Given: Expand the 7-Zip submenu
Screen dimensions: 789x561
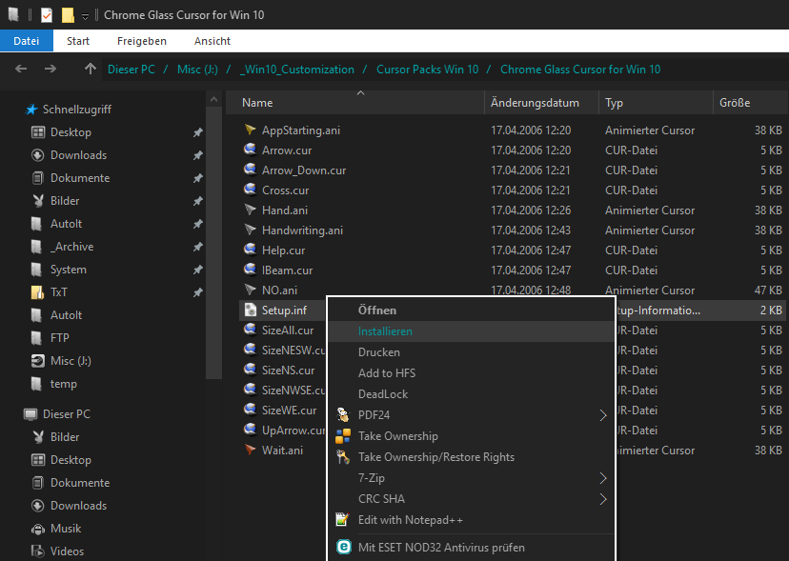Looking at the screenshot, I should pos(603,478).
